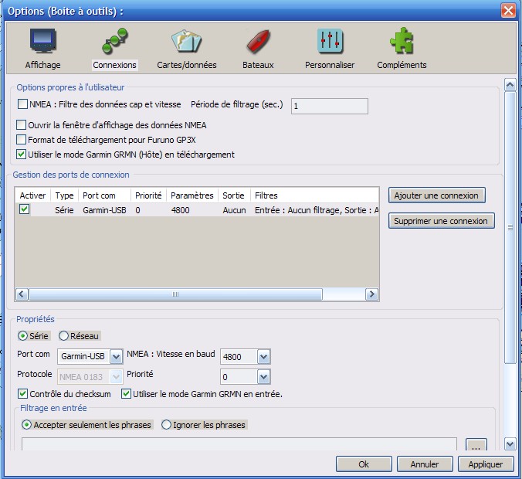Open the NMEA Vitesse en baud dropdown
The image size is (522, 479).
(263, 356)
